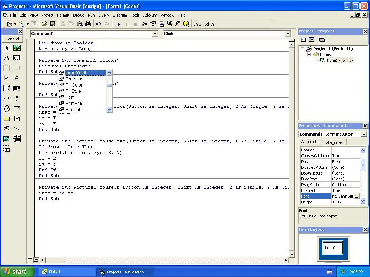Select the Pointer tool in the toolbox
370x277 pixels.
click(x=7, y=48)
